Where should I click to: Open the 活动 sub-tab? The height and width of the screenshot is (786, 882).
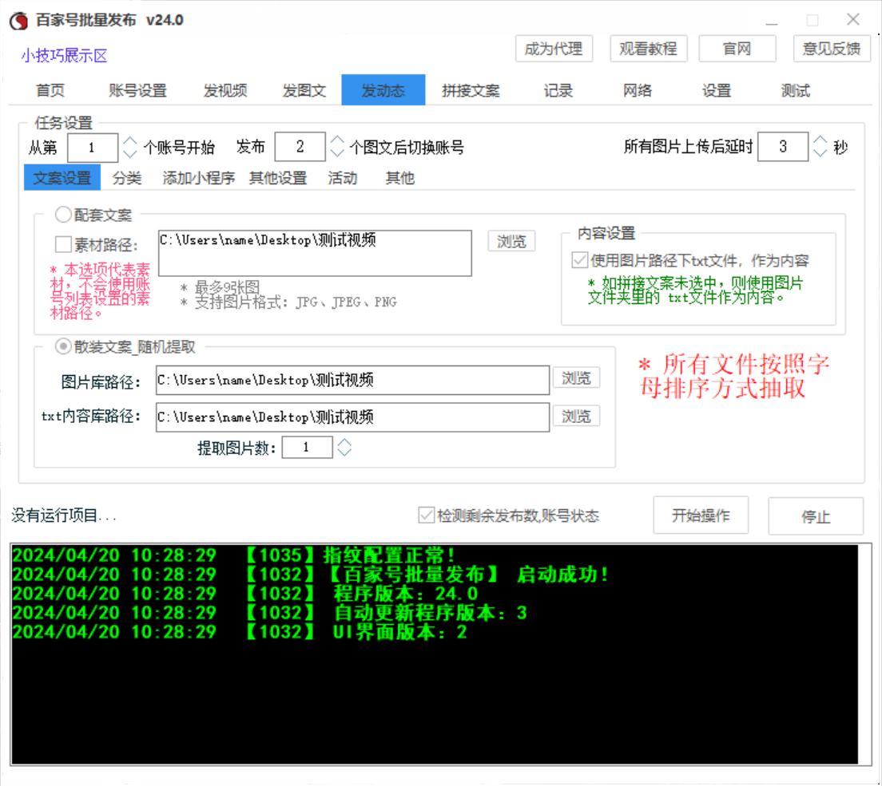[x=343, y=178]
